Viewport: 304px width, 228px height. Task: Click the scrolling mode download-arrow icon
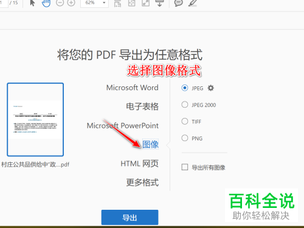pyautogui.click(x=159, y=3)
